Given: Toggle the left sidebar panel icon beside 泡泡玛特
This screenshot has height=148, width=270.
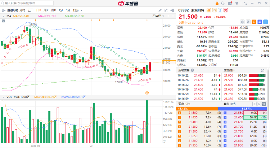Looking at the screenshot, I should tap(4, 10).
